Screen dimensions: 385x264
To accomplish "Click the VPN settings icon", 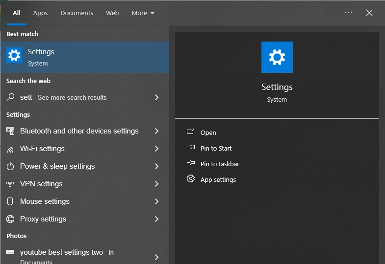I will tap(10, 184).
